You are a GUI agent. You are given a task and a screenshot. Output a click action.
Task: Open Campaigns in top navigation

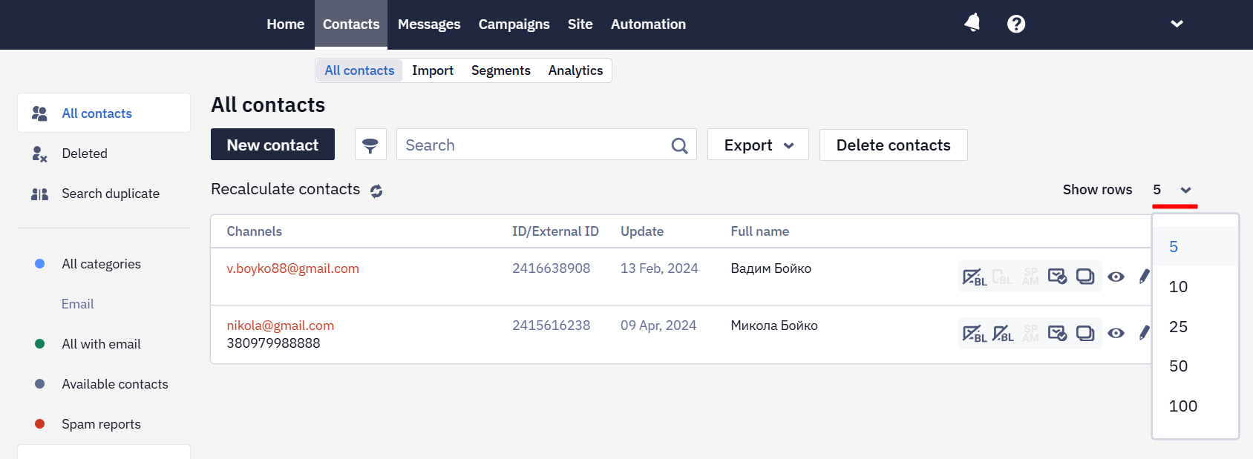coord(514,24)
